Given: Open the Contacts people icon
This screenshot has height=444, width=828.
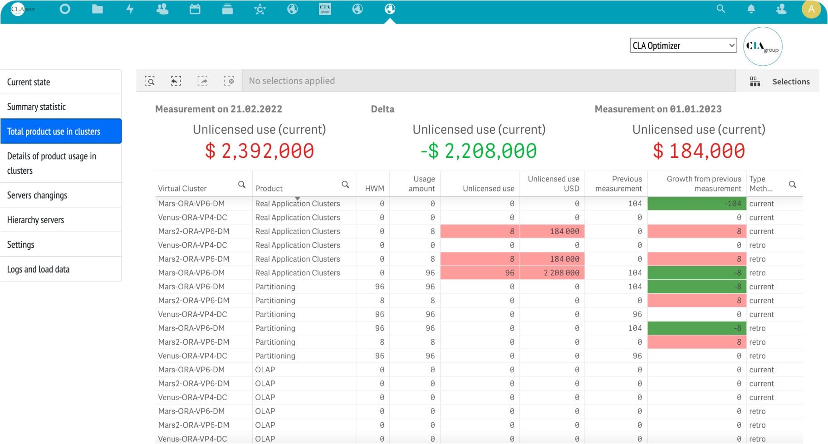Looking at the screenshot, I should (162, 9).
